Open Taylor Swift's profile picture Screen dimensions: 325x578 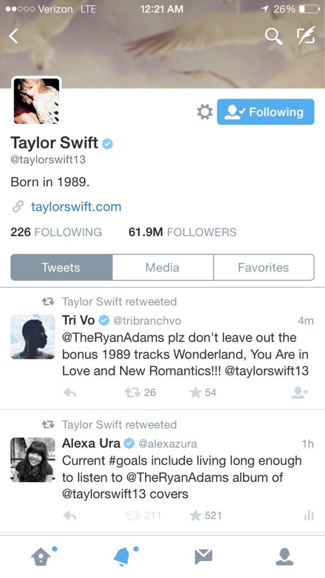click(x=37, y=101)
